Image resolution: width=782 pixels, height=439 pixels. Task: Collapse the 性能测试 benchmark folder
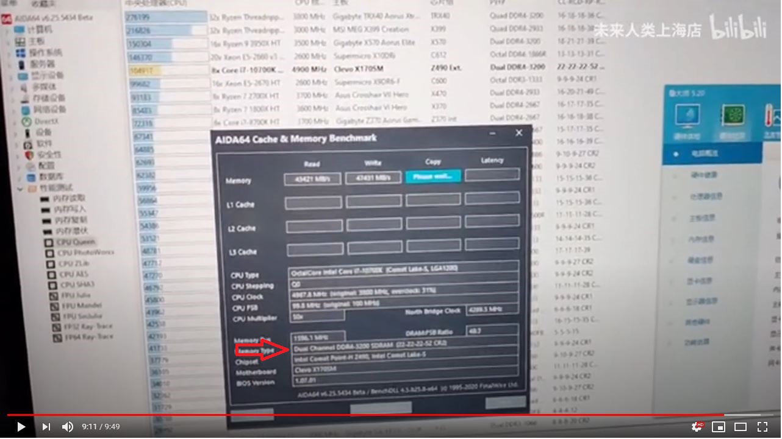(x=19, y=189)
